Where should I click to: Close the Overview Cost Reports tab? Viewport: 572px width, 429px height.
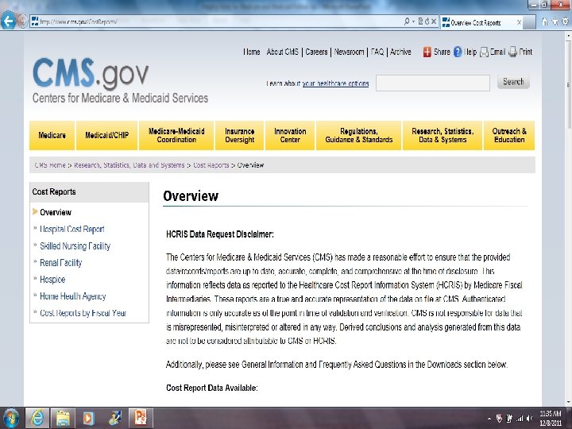[x=519, y=22]
